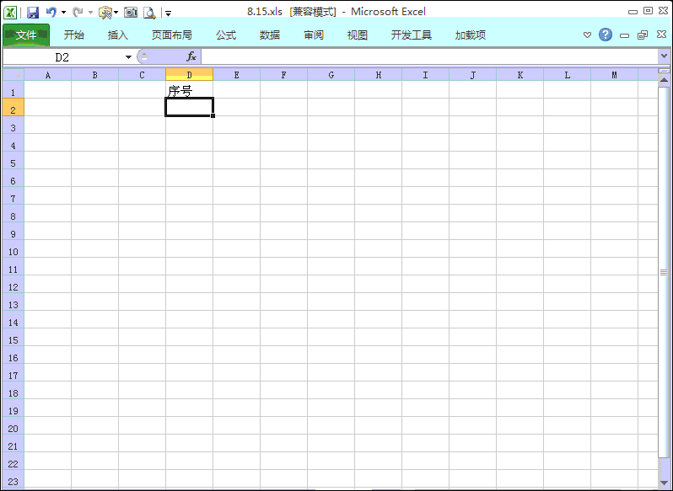Viewport: 673px width, 491px height.
Task: Click the Excel application icon in title bar
Action: tap(10, 12)
